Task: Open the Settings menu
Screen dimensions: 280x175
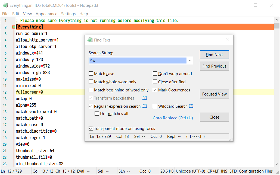Action: [68, 14]
